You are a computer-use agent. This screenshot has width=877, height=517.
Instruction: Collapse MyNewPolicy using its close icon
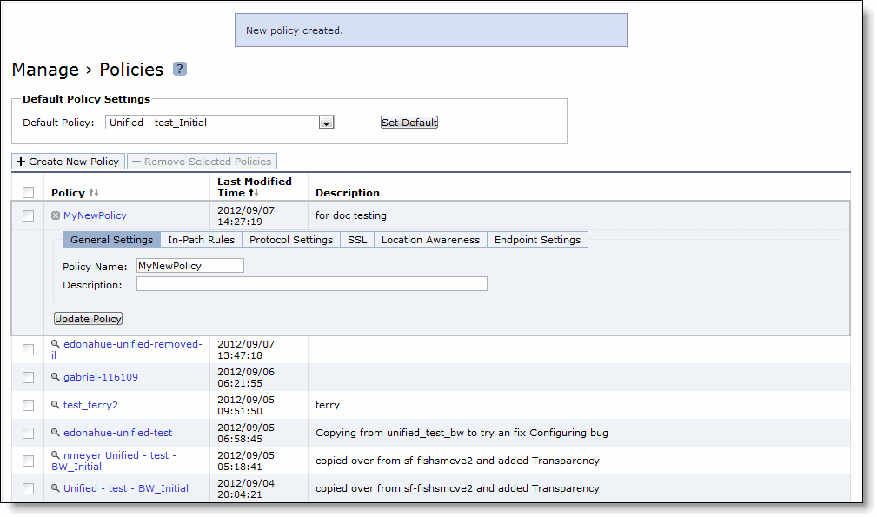click(56, 215)
